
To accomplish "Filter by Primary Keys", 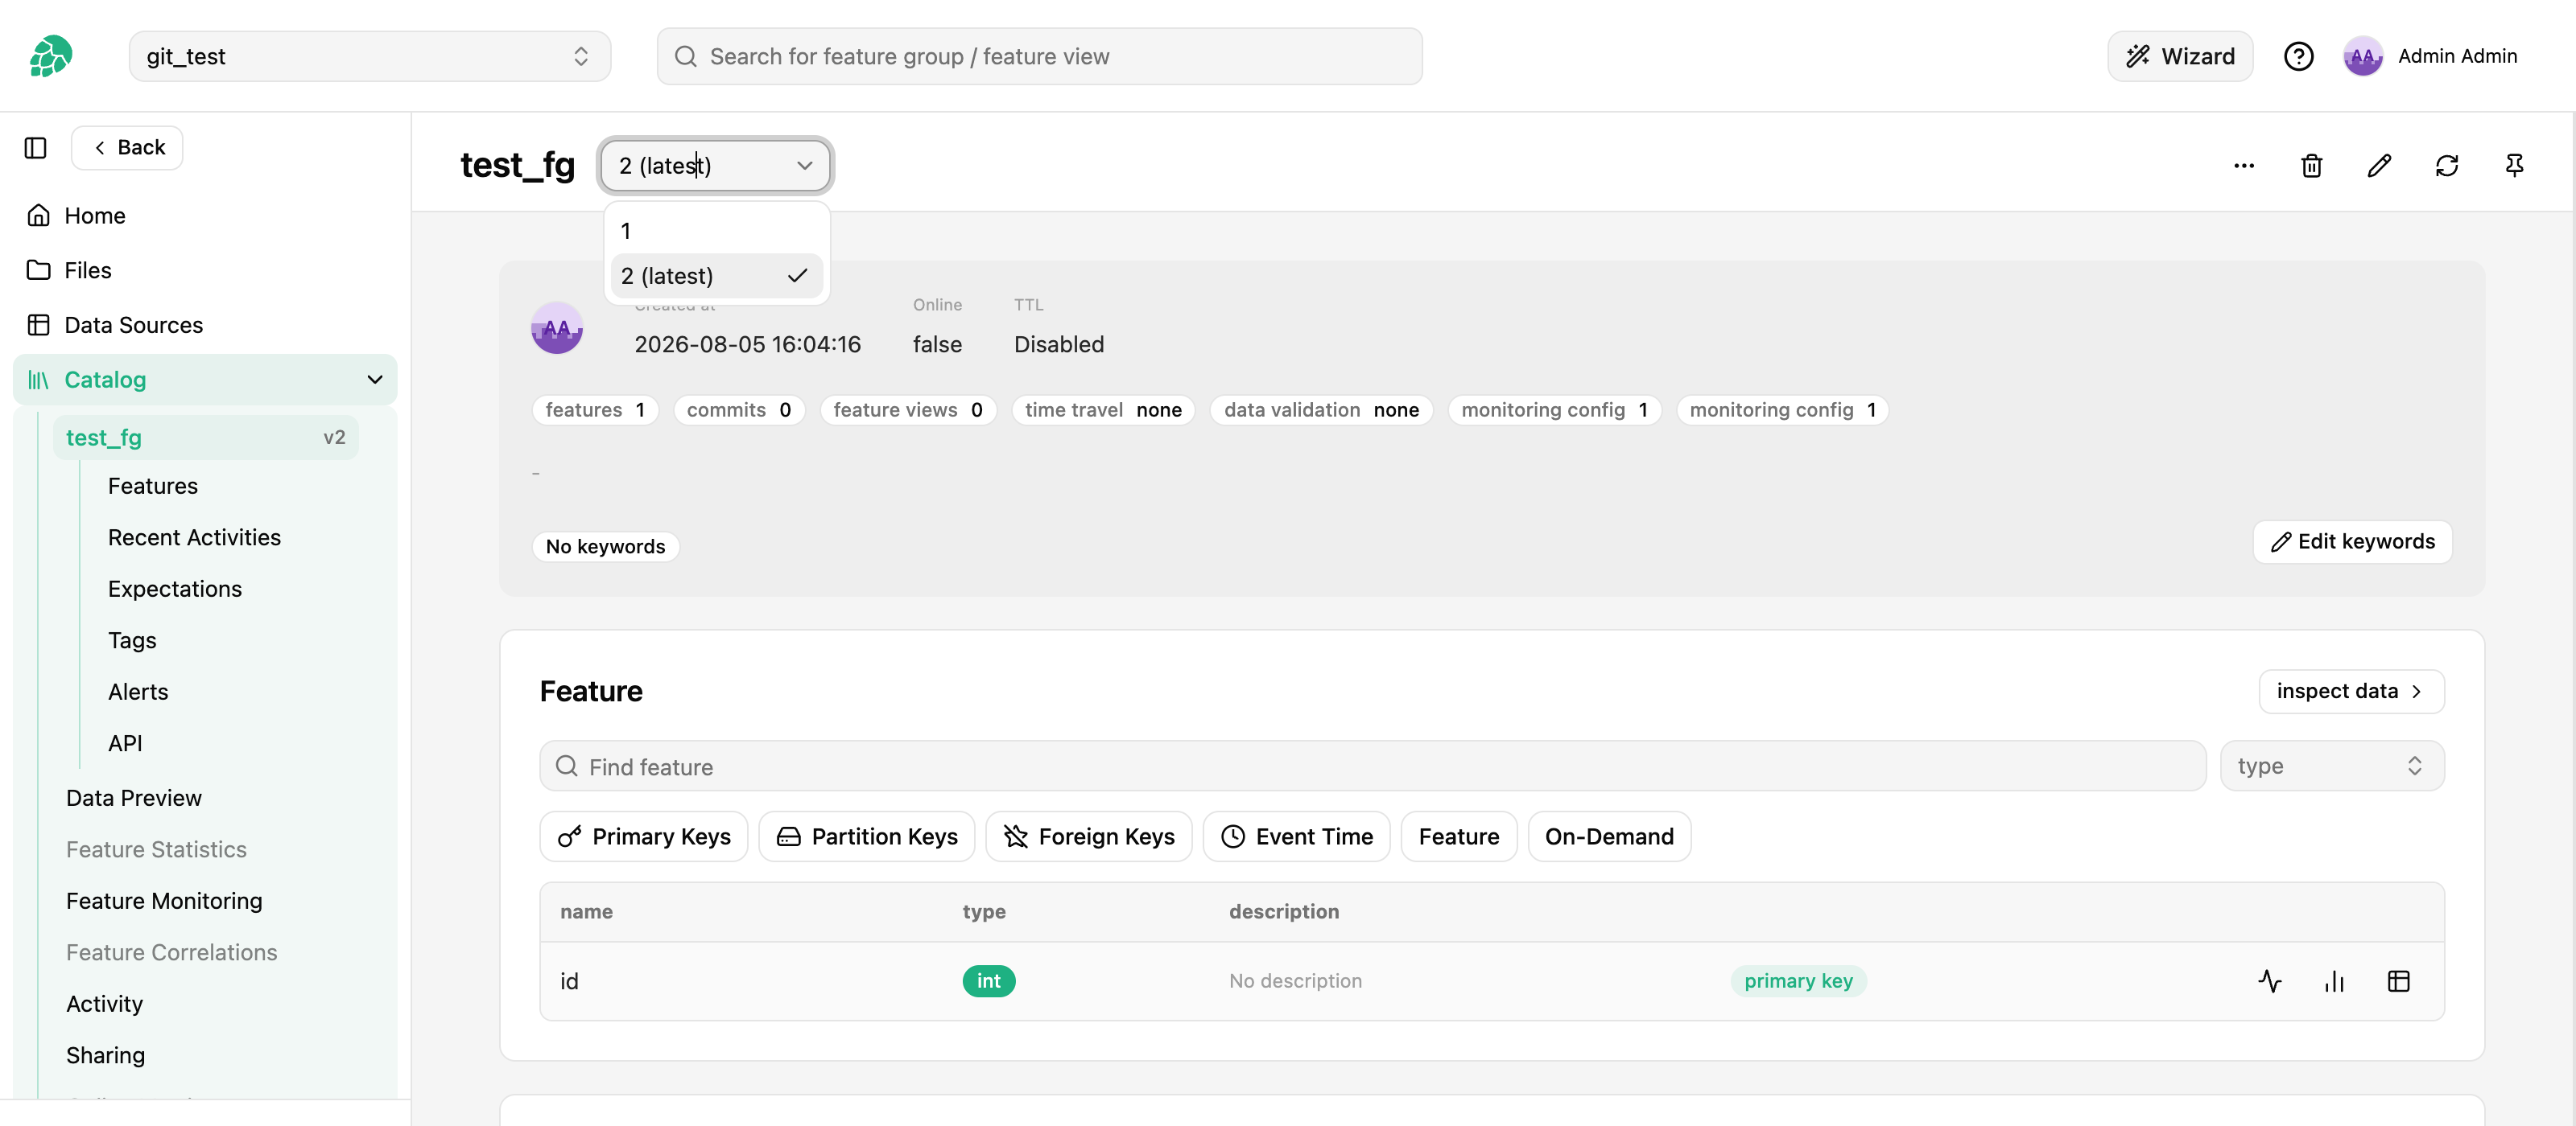I will pos(643,836).
